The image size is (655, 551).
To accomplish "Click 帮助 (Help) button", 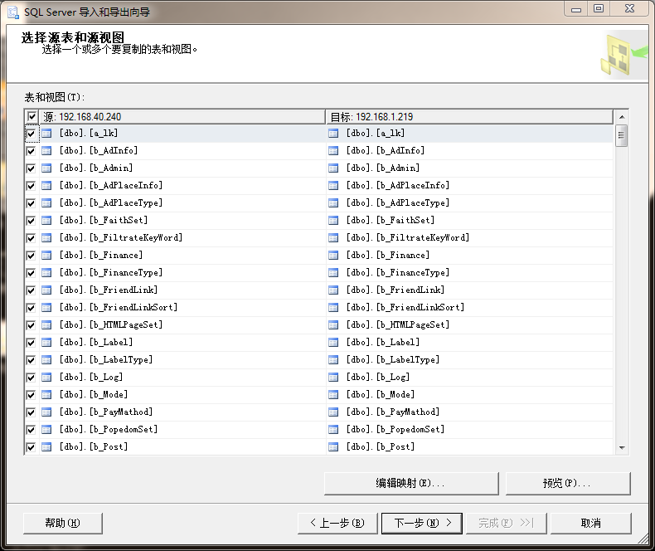I will pos(63,523).
